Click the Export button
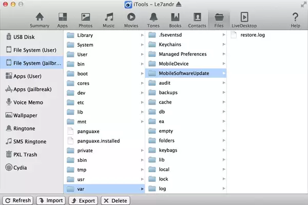The width and height of the screenshot is (308, 205). pyautogui.click(x=83, y=200)
